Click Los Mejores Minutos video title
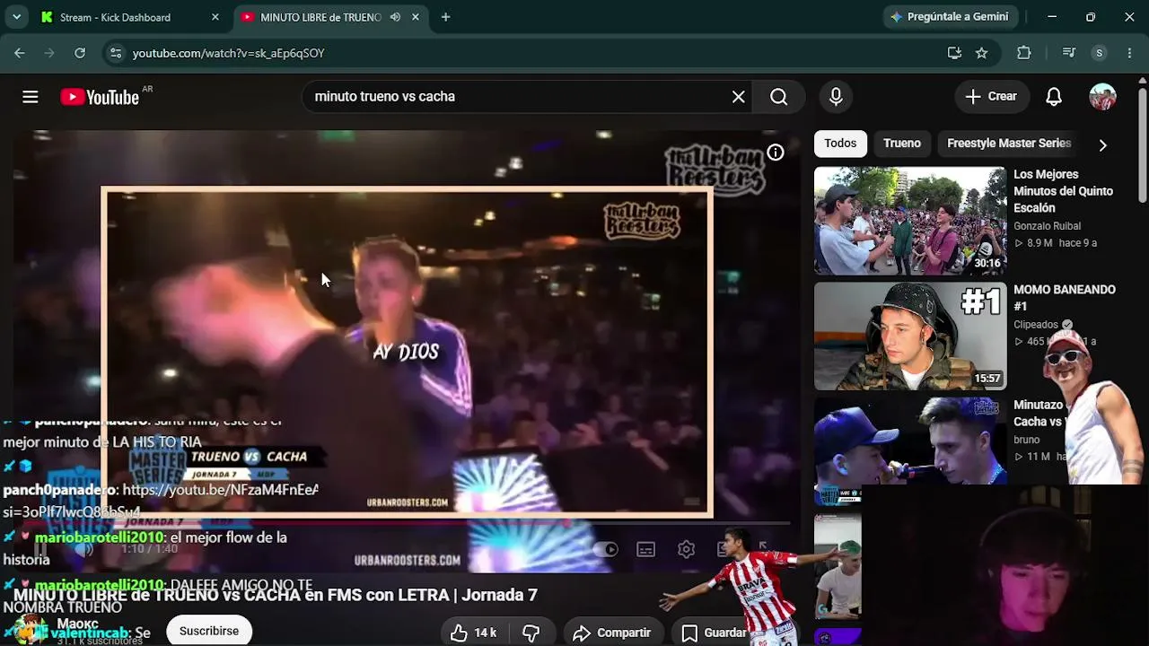The width and height of the screenshot is (1149, 646). (x=1063, y=191)
